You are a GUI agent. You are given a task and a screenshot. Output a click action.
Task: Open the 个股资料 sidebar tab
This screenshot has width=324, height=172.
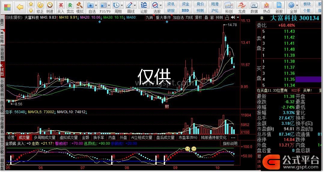(x=2, y=88)
